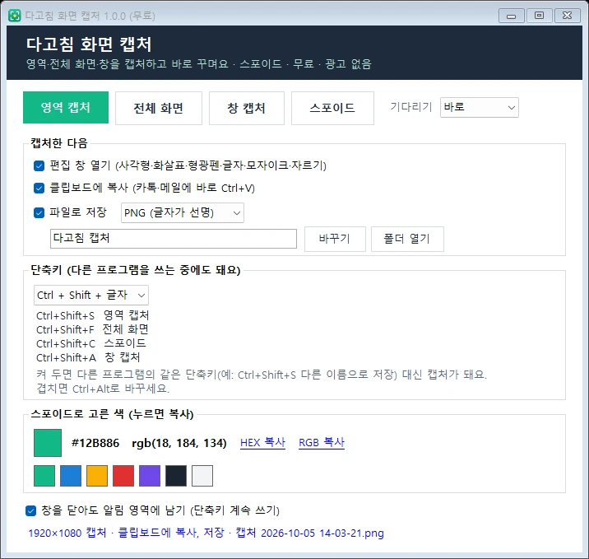This screenshot has height=559, width=589.
Task: Click the Ctrl+Shift+C 스포이드 shortcut row
Action: pyautogui.click(x=91, y=343)
